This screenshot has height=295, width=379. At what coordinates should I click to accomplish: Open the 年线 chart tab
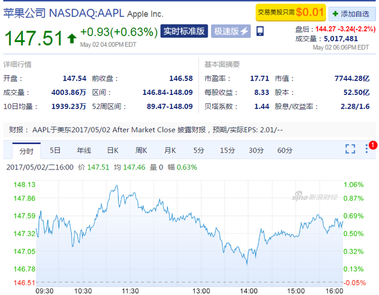coord(84,150)
